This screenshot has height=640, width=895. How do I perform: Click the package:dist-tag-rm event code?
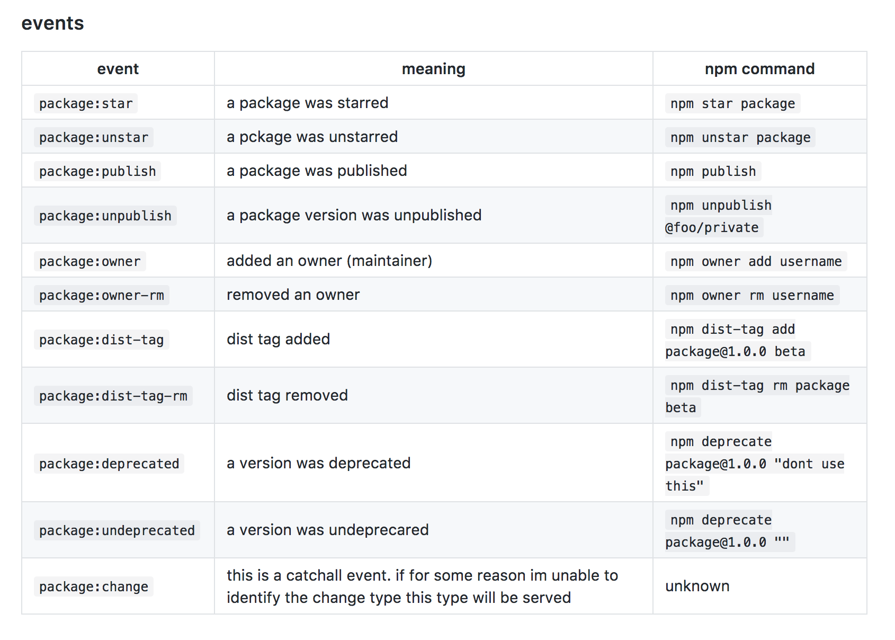113,396
